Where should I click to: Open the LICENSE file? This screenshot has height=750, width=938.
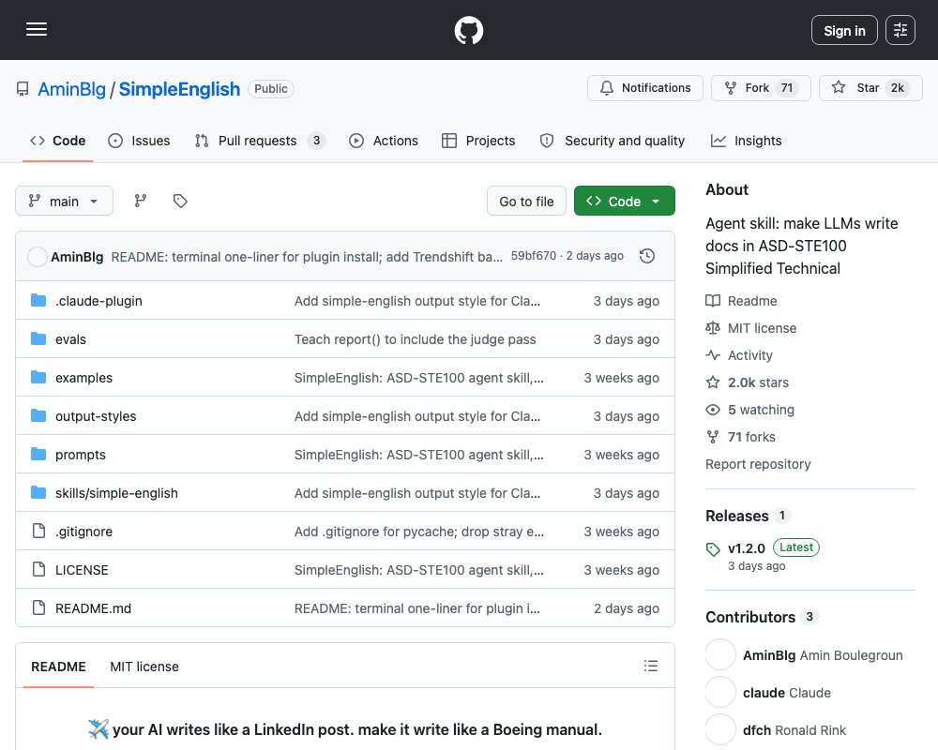coord(82,570)
